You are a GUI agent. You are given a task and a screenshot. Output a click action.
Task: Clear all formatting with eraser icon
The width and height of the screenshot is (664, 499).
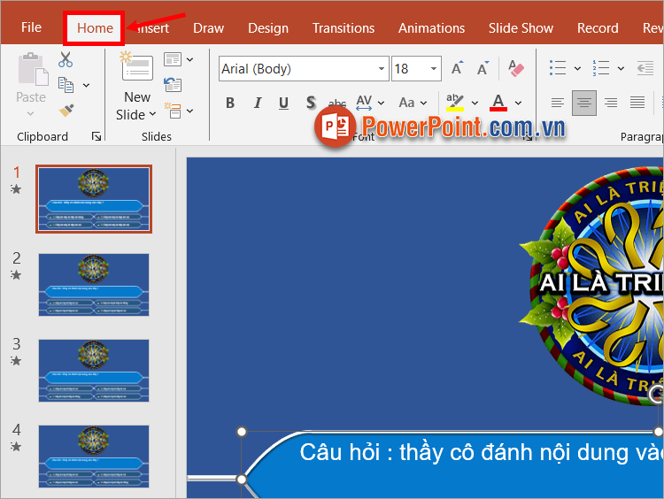(x=516, y=68)
